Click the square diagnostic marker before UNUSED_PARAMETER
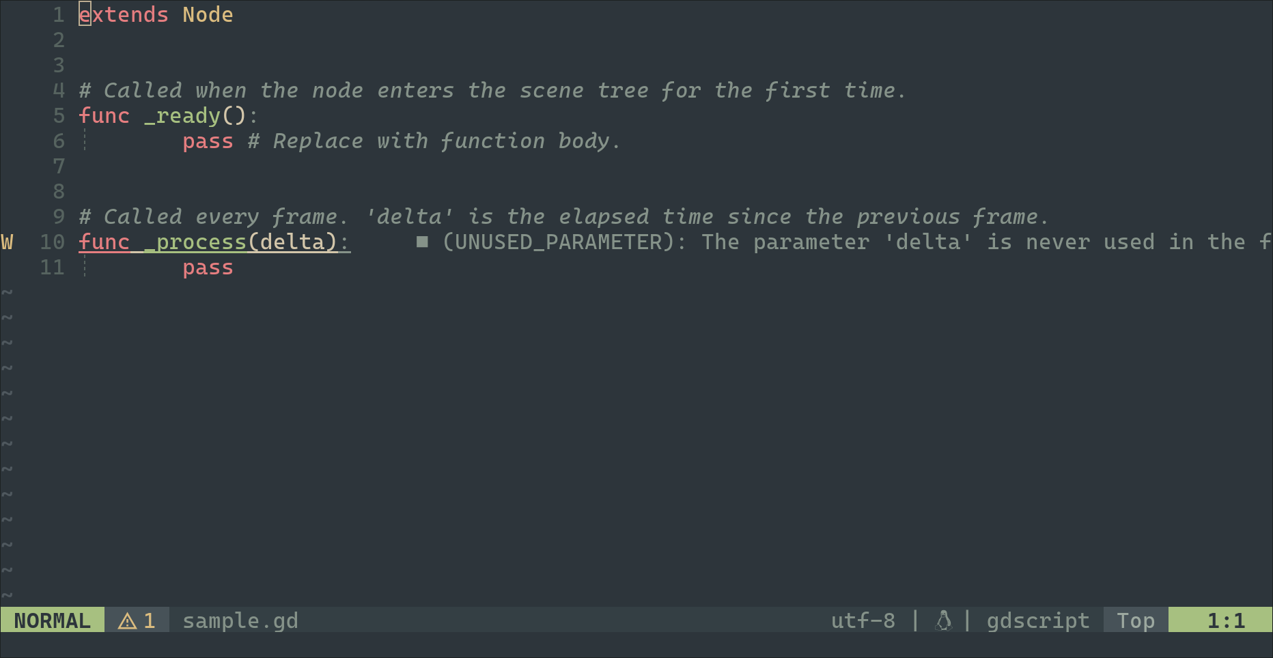 click(422, 242)
